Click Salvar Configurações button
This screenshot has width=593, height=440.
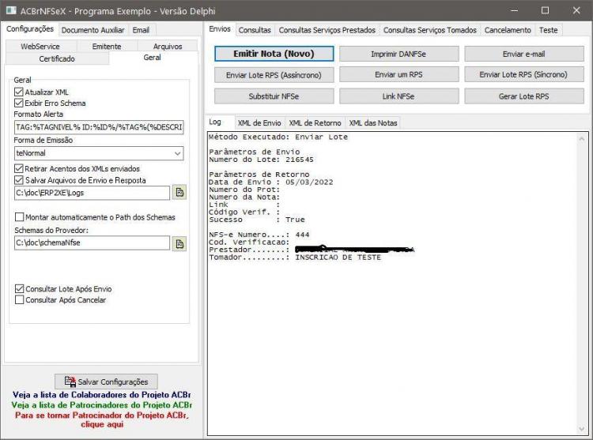[106, 382]
